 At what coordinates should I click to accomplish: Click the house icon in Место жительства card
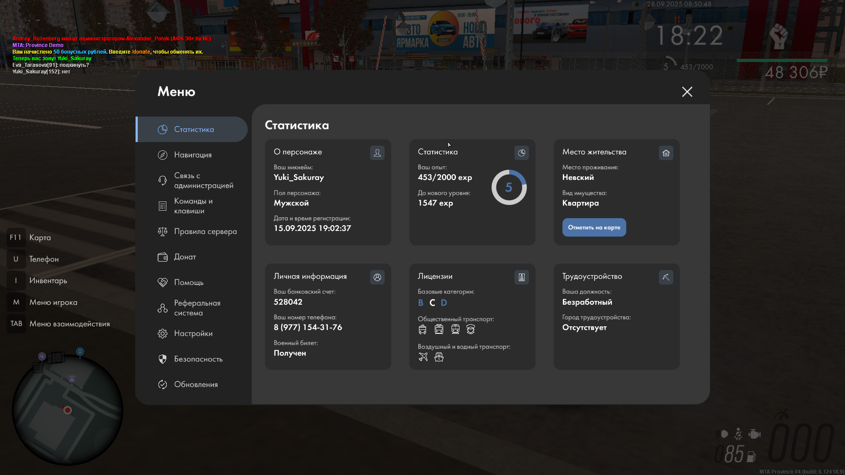(x=666, y=153)
